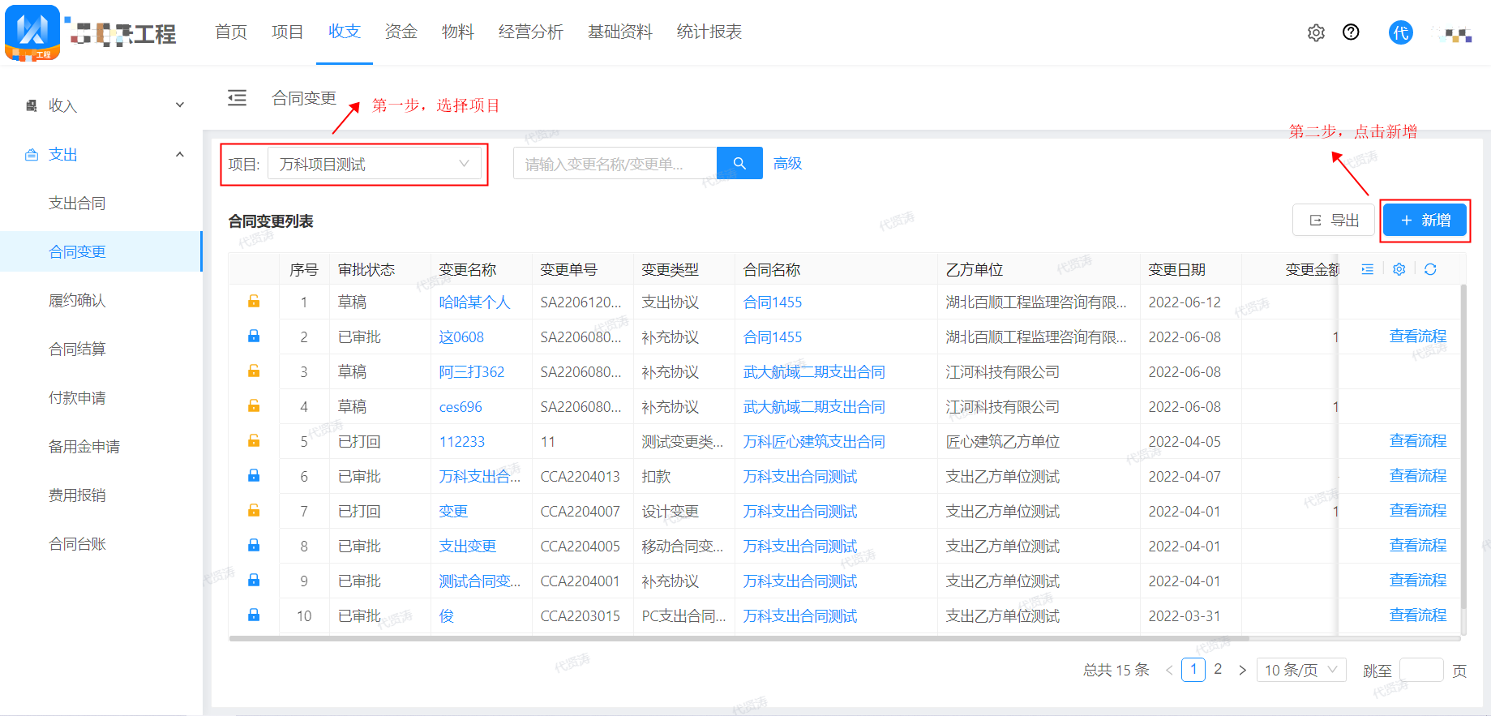Open change record ces696
Viewport: 1491px width, 716px height.
tap(461, 407)
